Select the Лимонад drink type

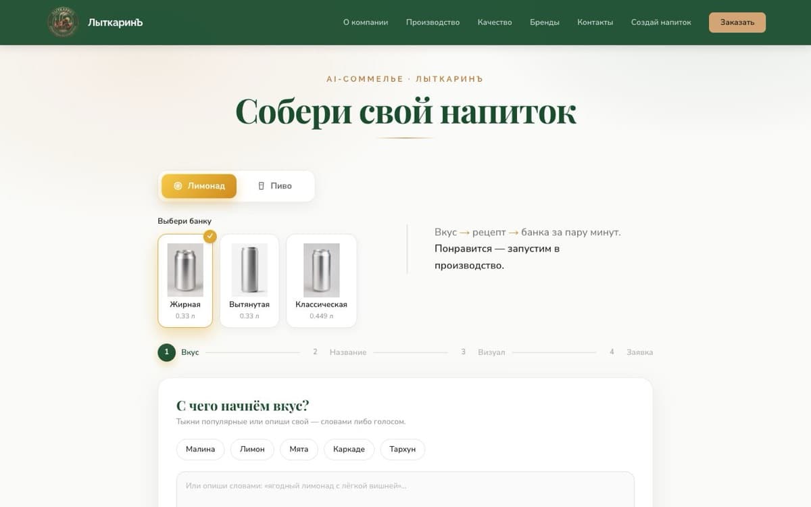coord(199,186)
